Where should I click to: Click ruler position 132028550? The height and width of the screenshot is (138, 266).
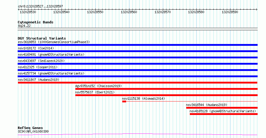point(95,12)
